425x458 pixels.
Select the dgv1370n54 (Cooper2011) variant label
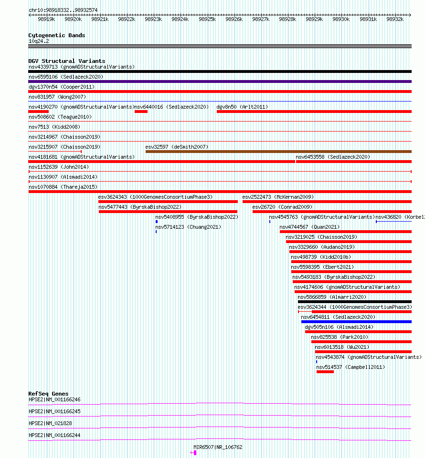(62, 87)
